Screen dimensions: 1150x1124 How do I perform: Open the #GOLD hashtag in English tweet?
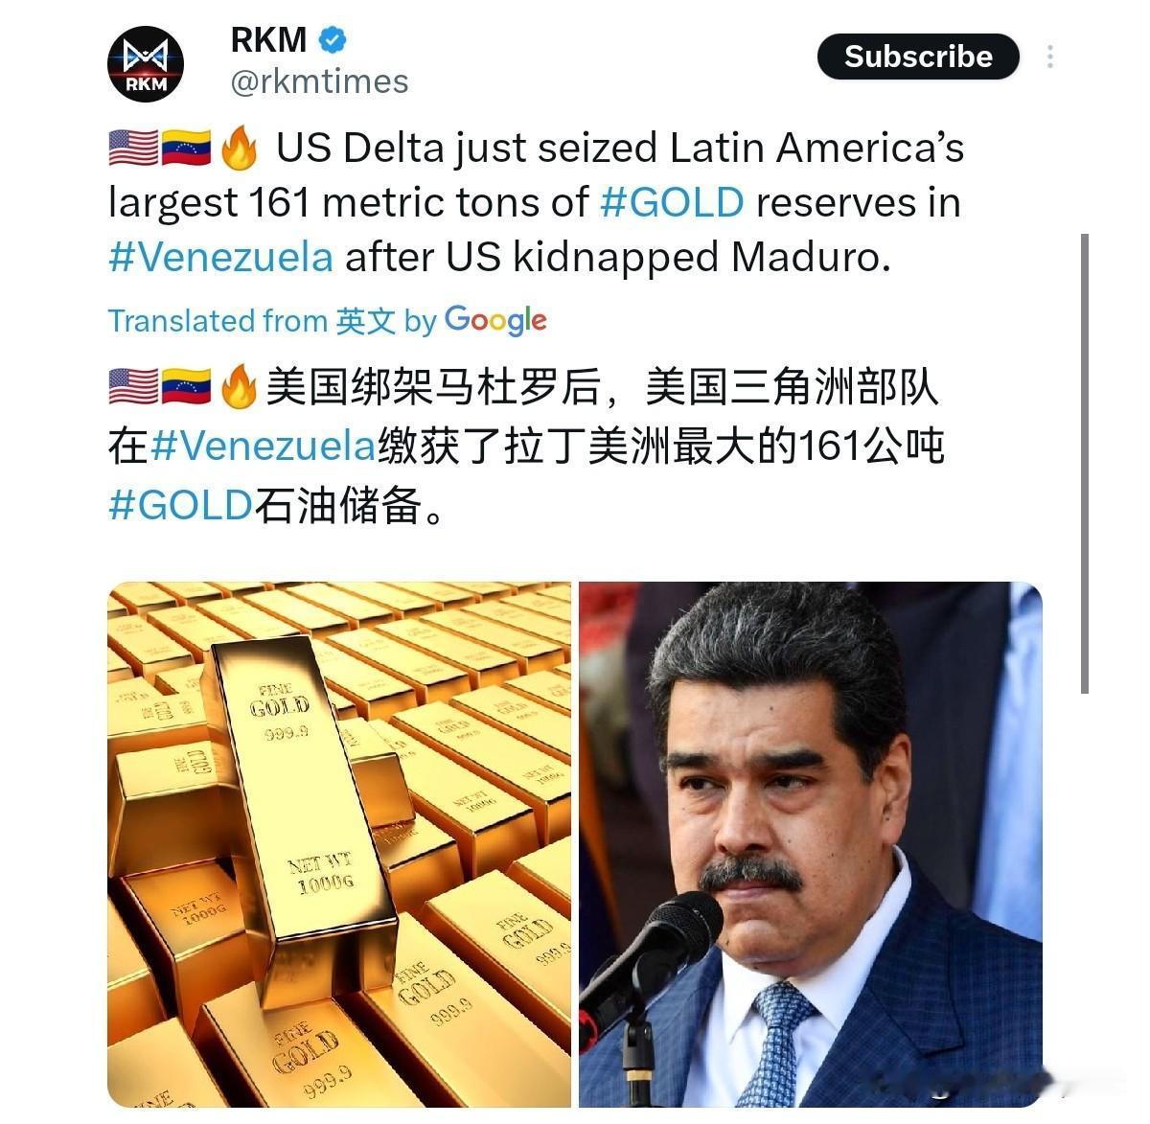[671, 202]
